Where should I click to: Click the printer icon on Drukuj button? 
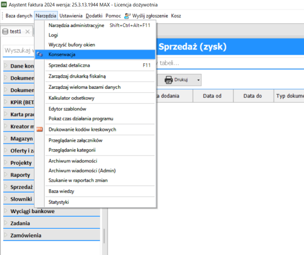(x=168, y=80)
